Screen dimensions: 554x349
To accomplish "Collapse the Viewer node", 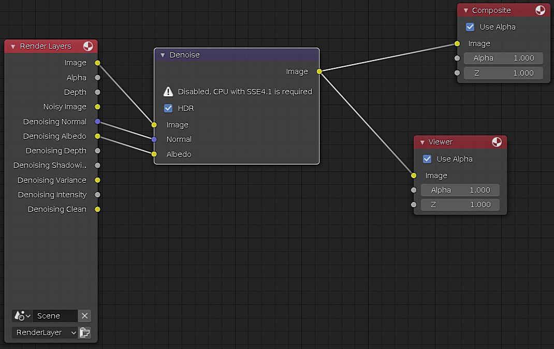I will 421,142.
